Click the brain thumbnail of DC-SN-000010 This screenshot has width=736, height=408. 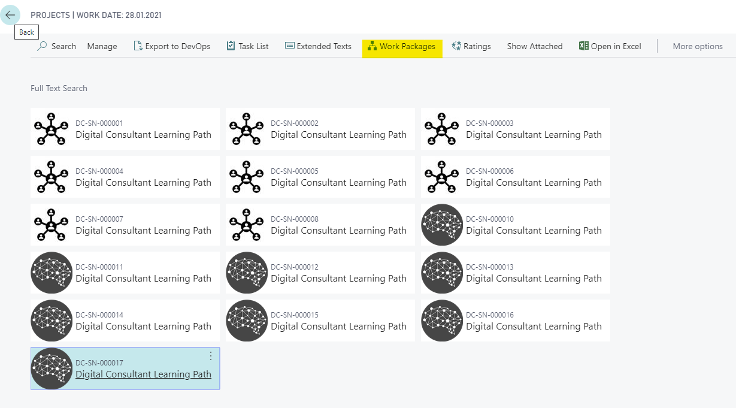[442, 225]
